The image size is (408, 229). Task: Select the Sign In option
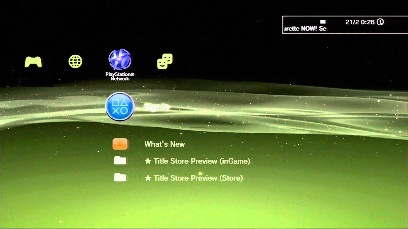(x=157, y=107)
